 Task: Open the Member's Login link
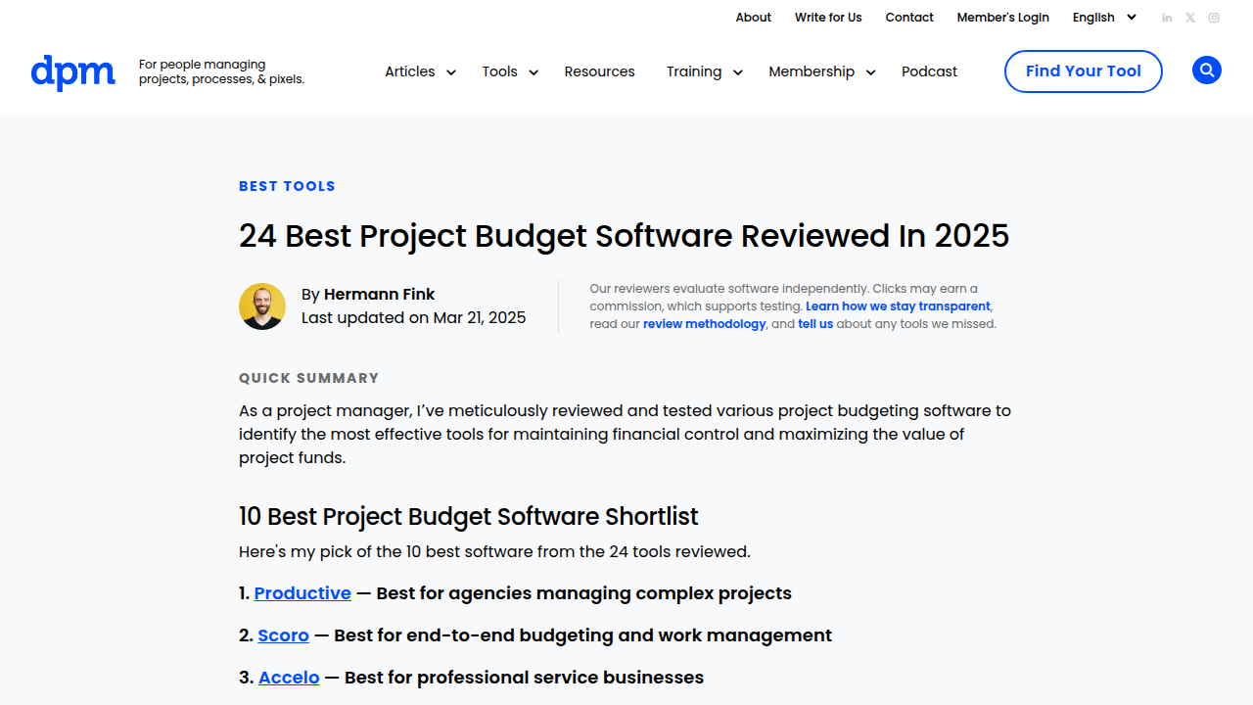(x=1002, y=18)
